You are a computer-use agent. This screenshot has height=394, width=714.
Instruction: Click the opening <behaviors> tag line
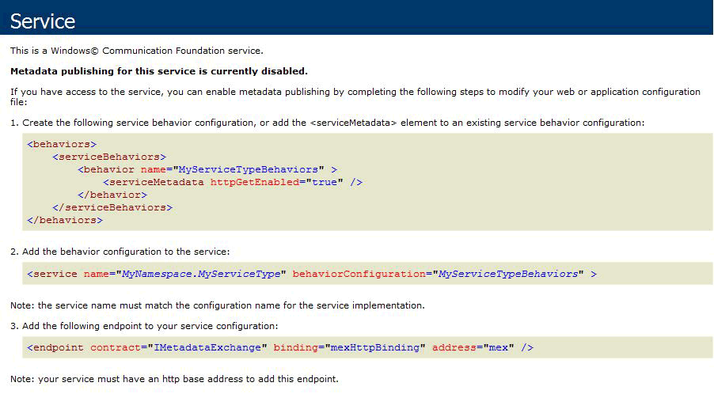click(62, 144)
